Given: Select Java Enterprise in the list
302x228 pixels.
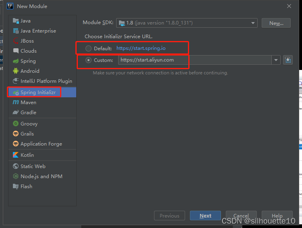Looking at the screenshot, I should [38, 31].
